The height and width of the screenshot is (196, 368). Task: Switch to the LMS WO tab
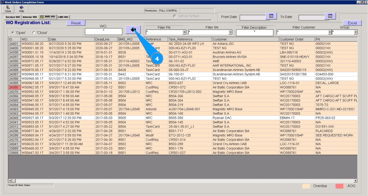[x=63, y=17]
